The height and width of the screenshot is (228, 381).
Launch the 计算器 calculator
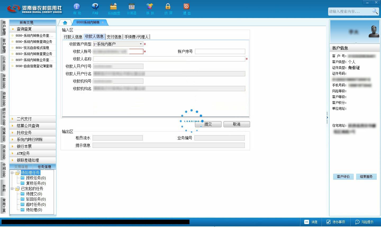[131, 9]
